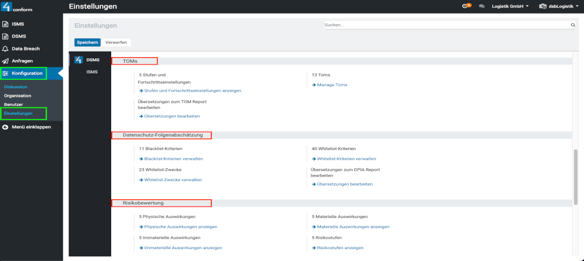Open the chat messages icon
Viewport: 584px width, 261px height.
pyautogui.click(x=482, y=6)
